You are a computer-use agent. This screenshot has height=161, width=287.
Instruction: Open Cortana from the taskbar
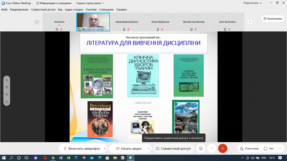coord(19,158)
